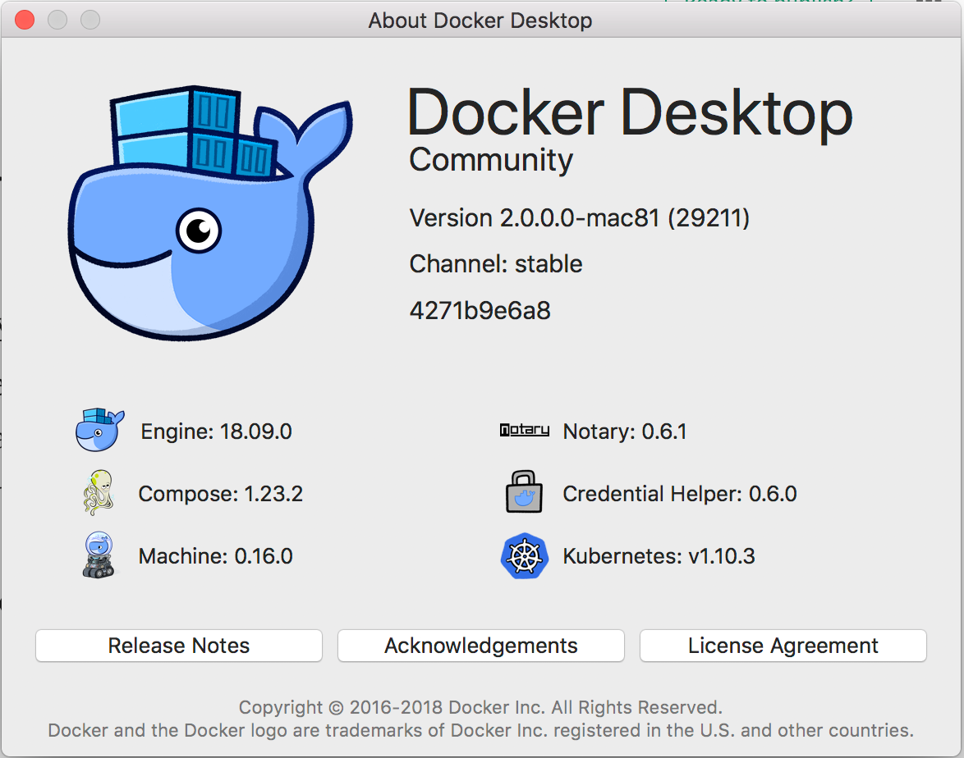Open the License Agreement
This screenshot has height=758, width=964.
coord(782,646)
